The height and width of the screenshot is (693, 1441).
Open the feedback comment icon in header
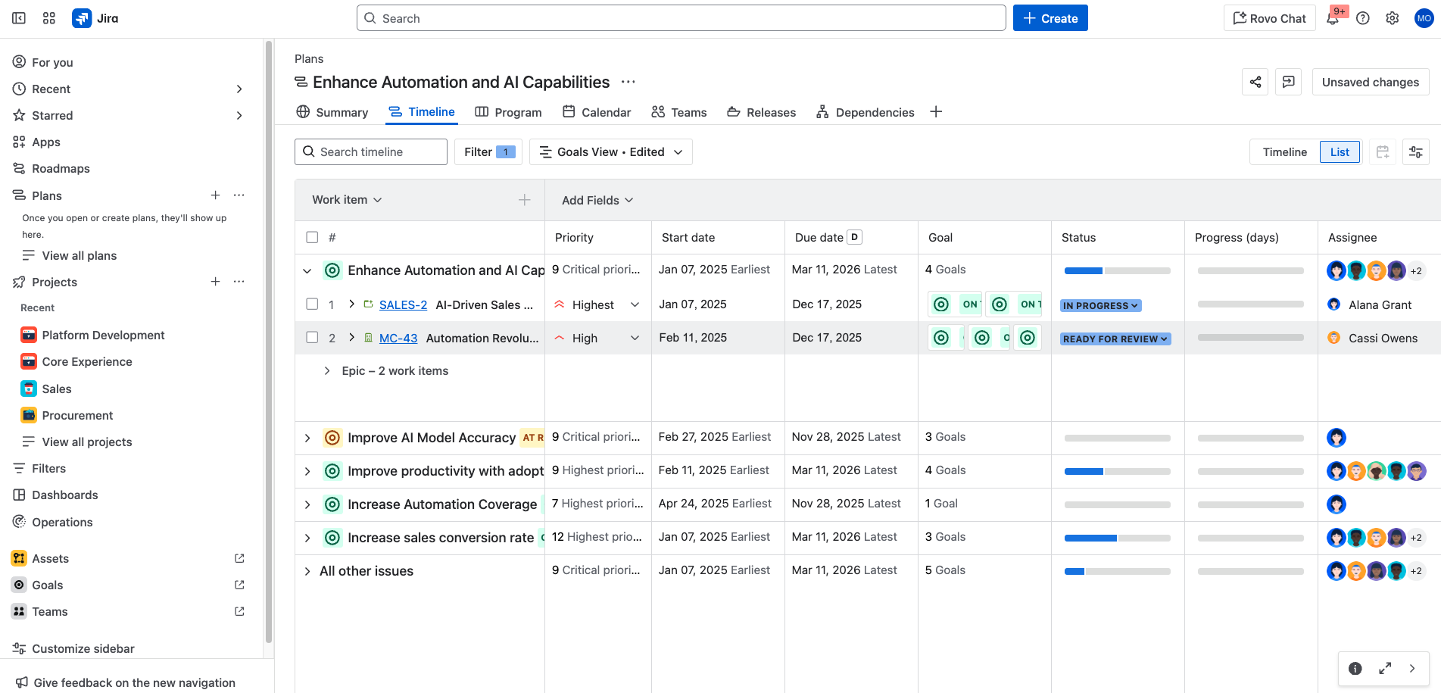[x=1288, y=82]
